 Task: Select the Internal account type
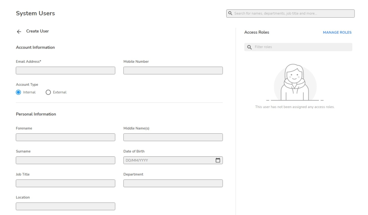[18, 92]
